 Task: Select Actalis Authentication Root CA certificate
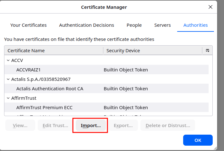point(50,88)
